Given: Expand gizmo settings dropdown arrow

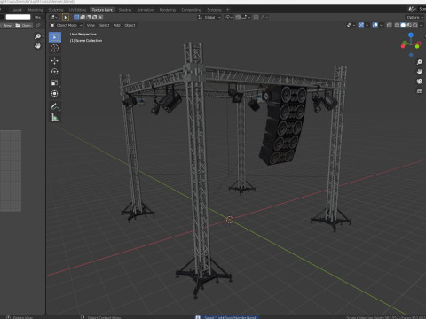Looking at the screenshot, I should (x=367, y=25).
